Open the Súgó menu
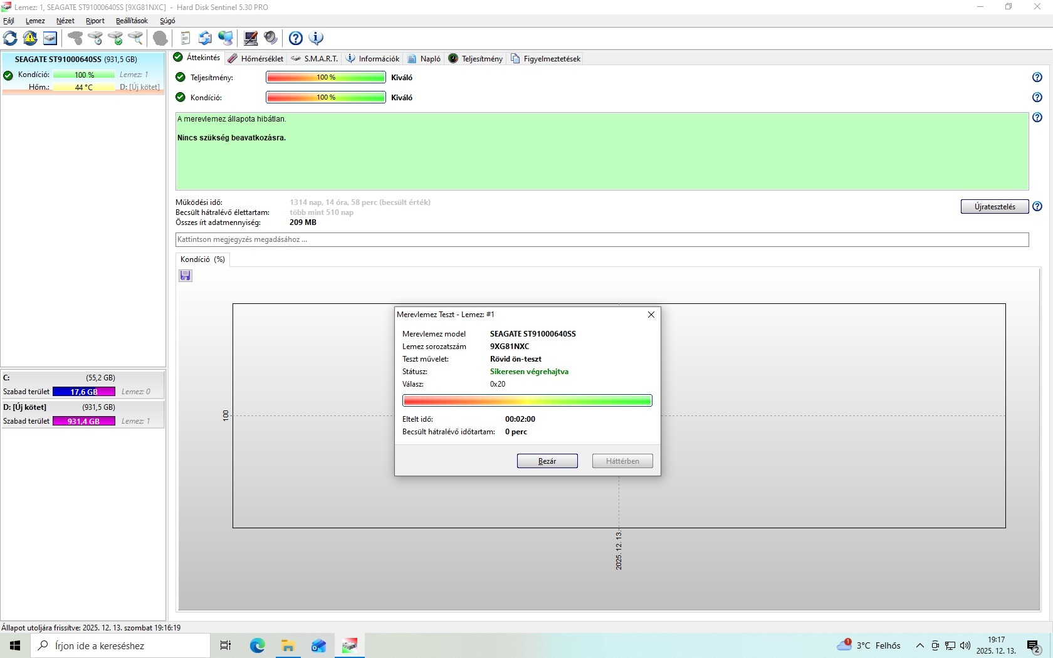1053x658 pixels. 167,21
